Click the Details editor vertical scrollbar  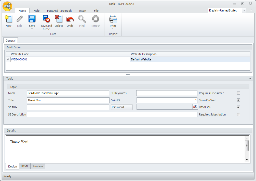(x=247, y=148)
